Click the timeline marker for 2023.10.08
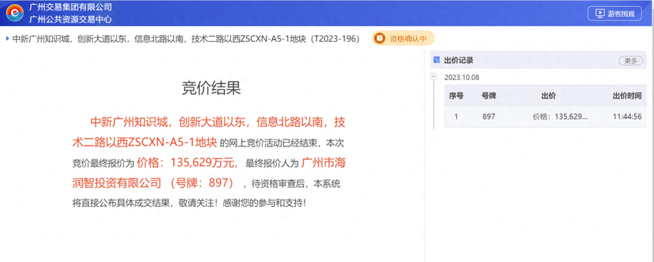The height and width of the screenshot is (262, 654). 434,77
